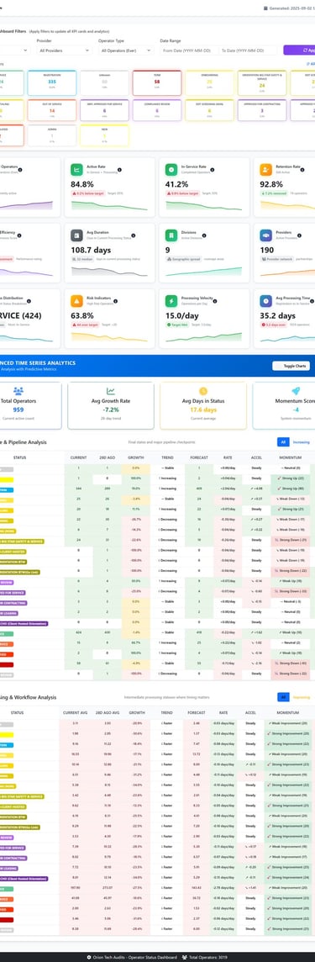Click the Retention Rate orange icon

[266, 170]
